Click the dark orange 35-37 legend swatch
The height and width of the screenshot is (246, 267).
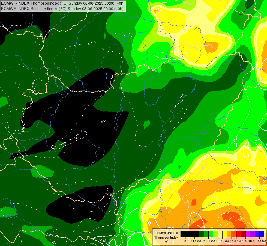coord(234,234)
